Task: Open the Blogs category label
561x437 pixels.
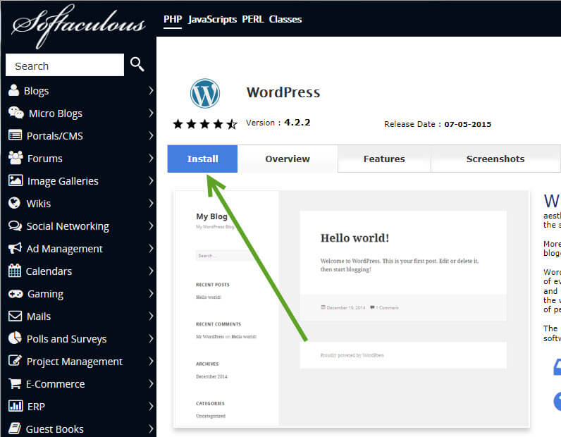Action: click(36, 91)
